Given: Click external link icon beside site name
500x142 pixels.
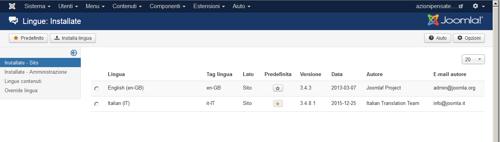Looking at the screenshot, I should (x=461, y=7).
